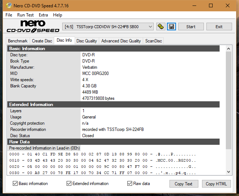Screen dimensions: 239x196
Task: Click the Copyright protection n/a value
Action: [x=85, y=123]
